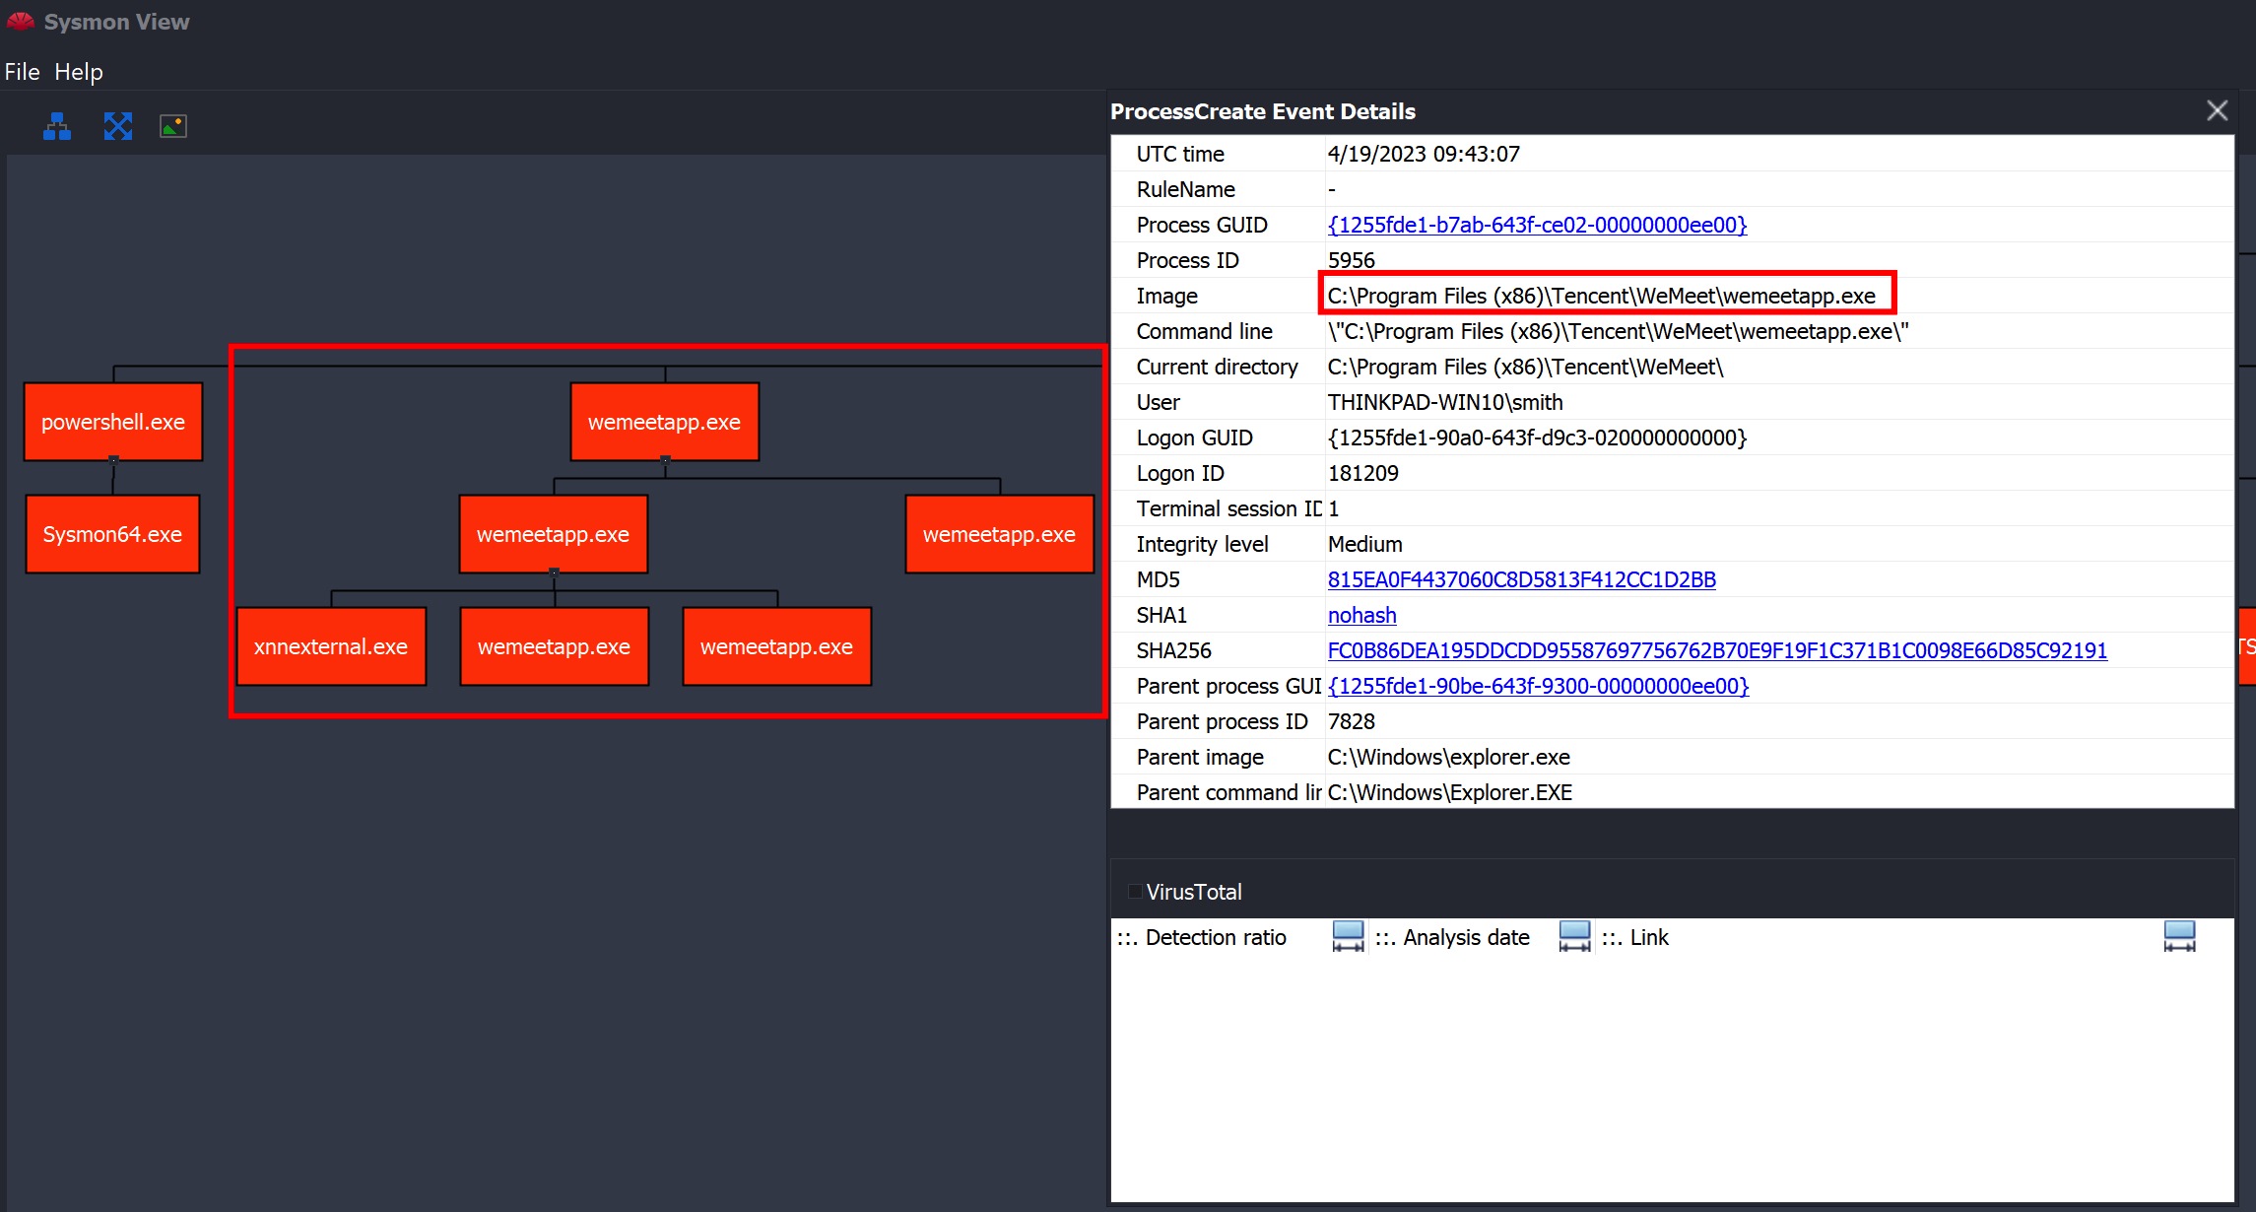This screenshot has width=2256, height=1212.
Task: Click the ProcessCreate Event Details panel title
Action: [1262, 111]
